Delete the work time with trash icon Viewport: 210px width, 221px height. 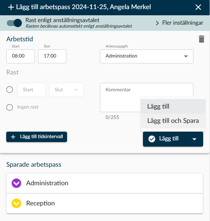(x=202, y=39)
